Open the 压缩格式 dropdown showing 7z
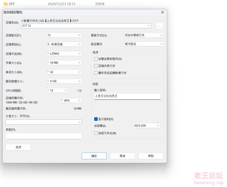The height and width of the screenshot is (187, 227). coord(64,35)
